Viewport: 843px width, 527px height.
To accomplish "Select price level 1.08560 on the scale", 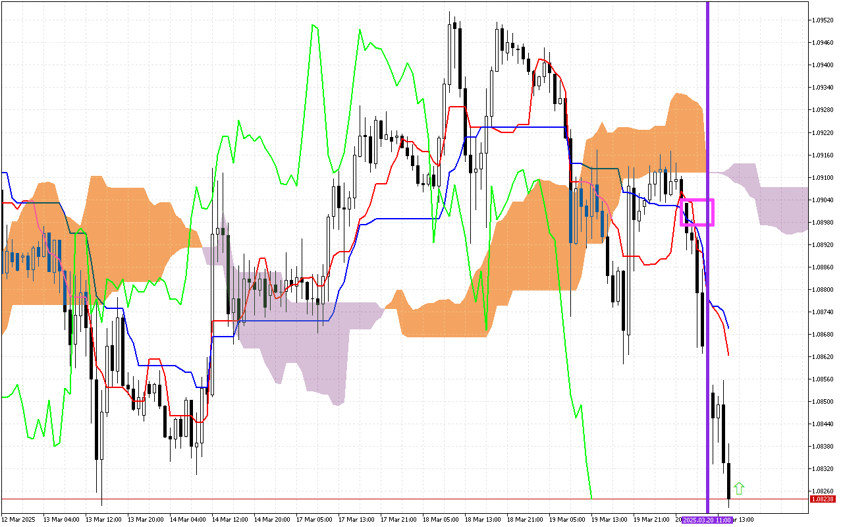I will pos(824,379).
